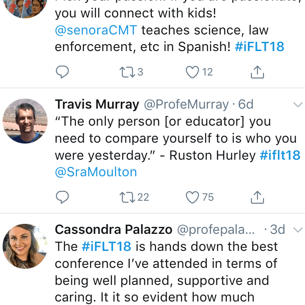View Cassondra Palazzo's profile picture
This screenshot has width=305, height=305.
(25, 246)
